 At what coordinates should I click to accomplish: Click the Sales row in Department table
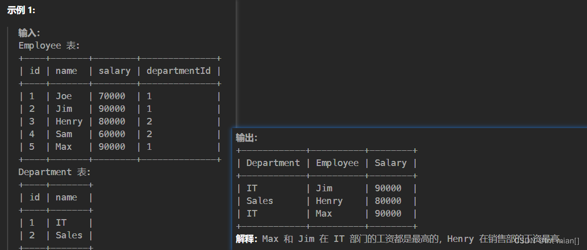tap(69, 235)
